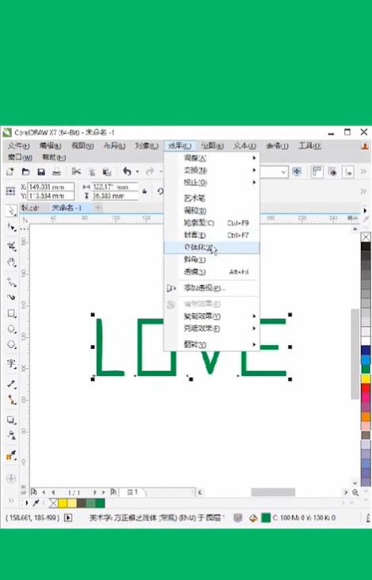Click the Open folder icon
This screenshot has width=372, height=580.
click(25, 172)
